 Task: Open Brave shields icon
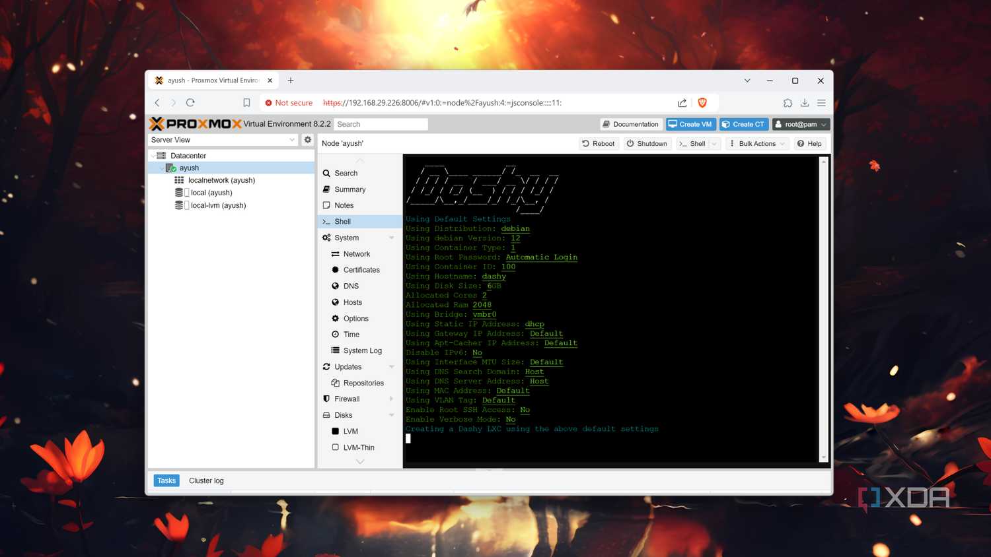click(x=702, y=103)
